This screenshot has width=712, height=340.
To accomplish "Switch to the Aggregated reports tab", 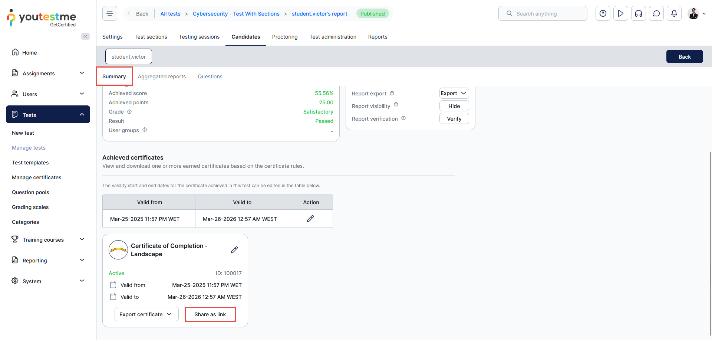I will [x=162, y=76].
